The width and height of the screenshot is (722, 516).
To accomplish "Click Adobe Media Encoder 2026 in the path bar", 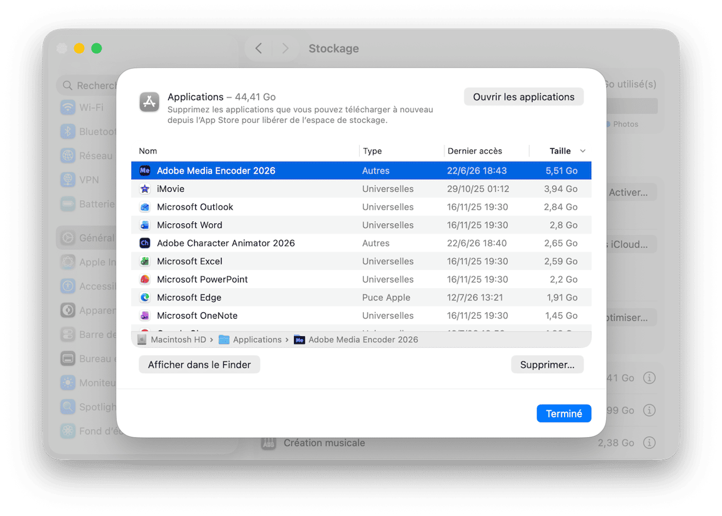I will 356,340.
